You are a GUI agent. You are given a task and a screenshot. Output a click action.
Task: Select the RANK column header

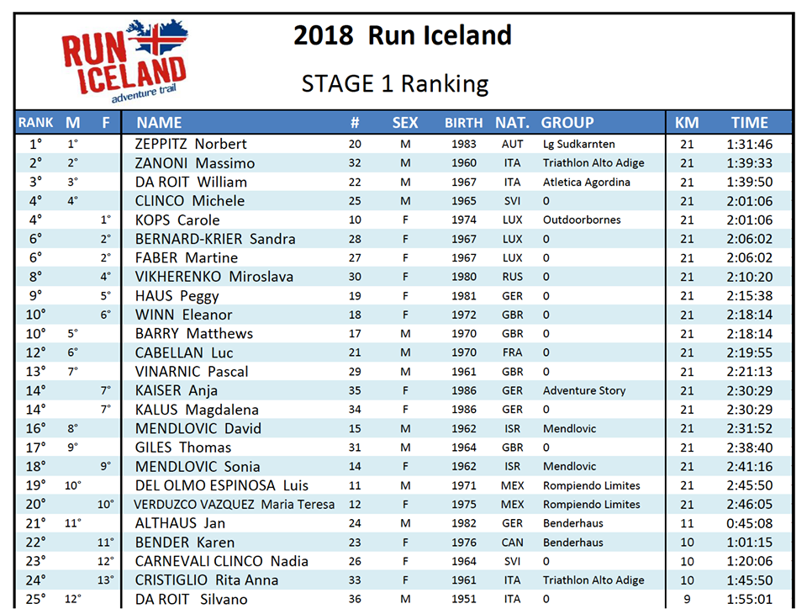tap(35, 123)
